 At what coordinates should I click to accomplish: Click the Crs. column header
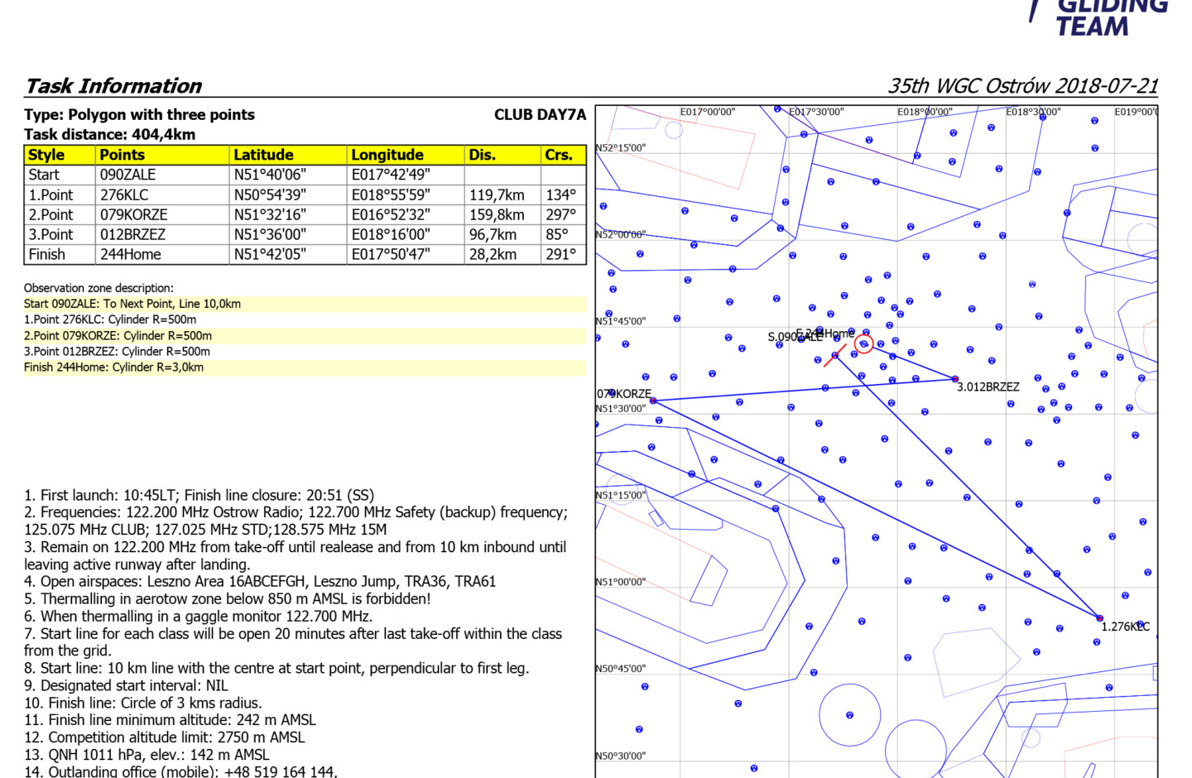[558, 155]
